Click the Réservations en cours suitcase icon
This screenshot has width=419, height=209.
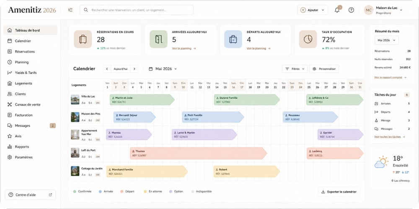[x=83, y=39]
